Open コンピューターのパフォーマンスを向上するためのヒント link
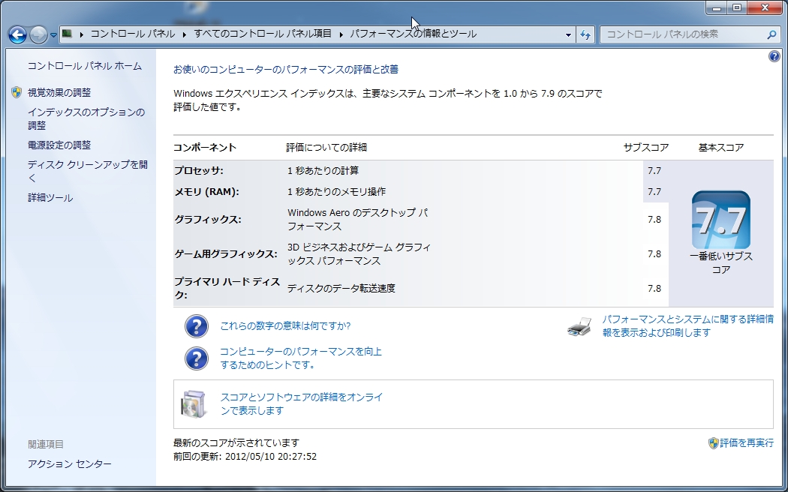The height and width of the screenshot is (492, 788). (301, 358)
